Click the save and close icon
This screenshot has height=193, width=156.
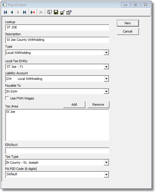(62, 12)
